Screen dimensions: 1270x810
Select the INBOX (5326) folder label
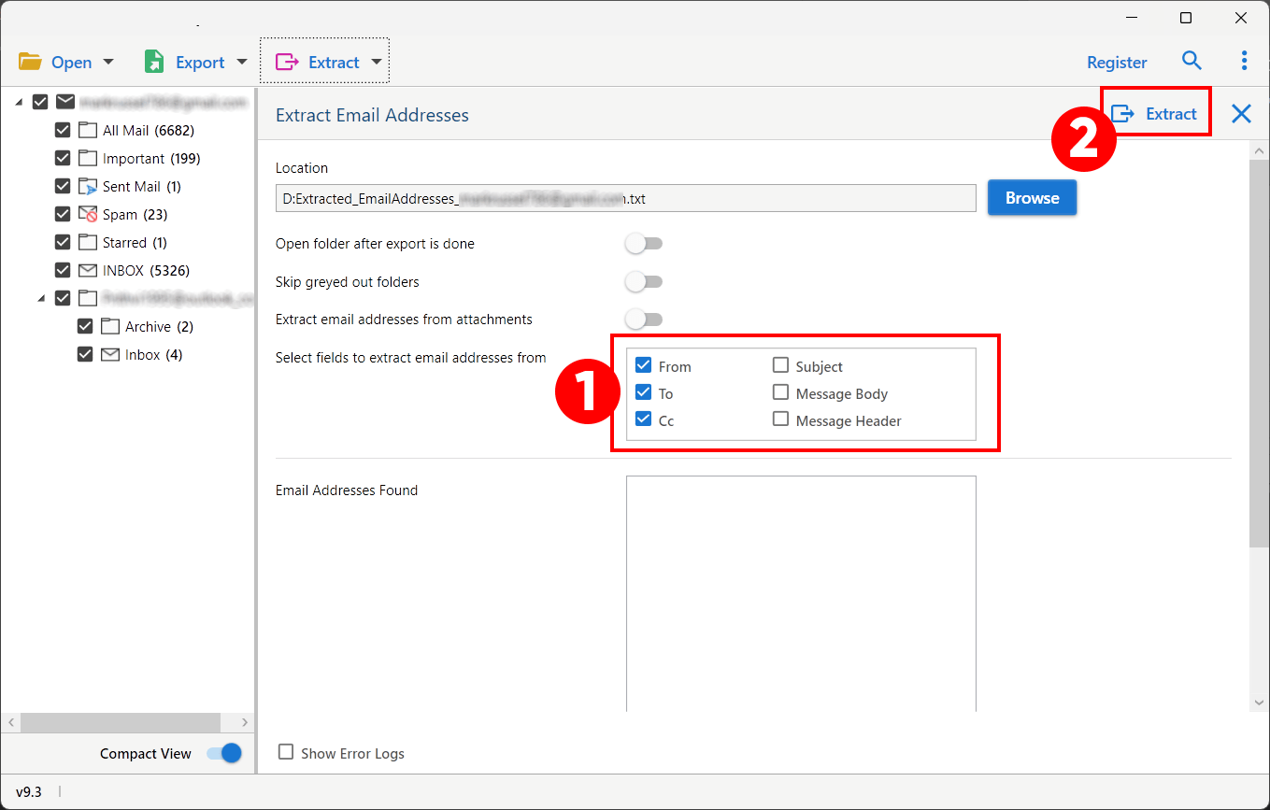(x=146, y=271)
